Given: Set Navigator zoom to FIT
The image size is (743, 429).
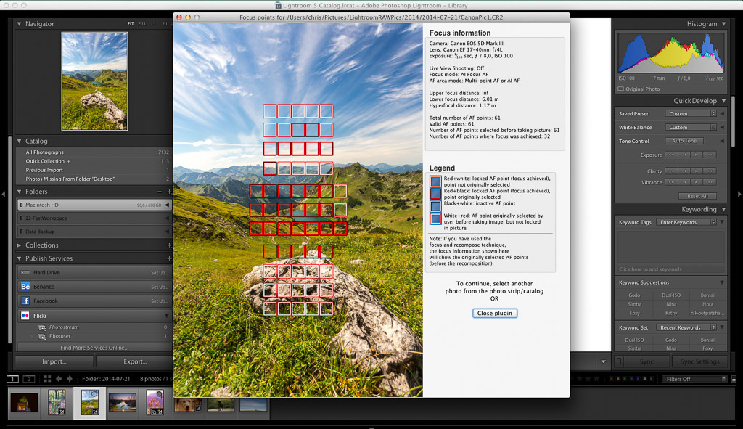Looking at the screenshot, I should point(131,24).
